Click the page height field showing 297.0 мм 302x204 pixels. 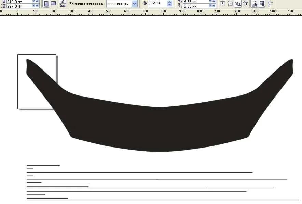(x=19, y=6)
